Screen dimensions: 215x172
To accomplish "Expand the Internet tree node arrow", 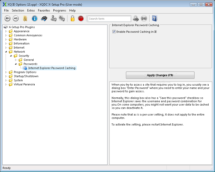I will (x=6, y=48).
